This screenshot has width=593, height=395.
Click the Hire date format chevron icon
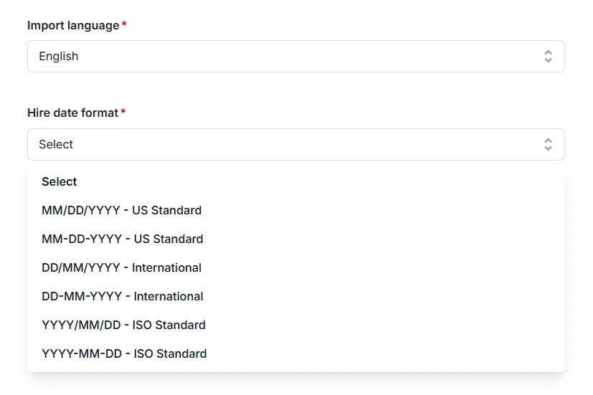[548, 145]
